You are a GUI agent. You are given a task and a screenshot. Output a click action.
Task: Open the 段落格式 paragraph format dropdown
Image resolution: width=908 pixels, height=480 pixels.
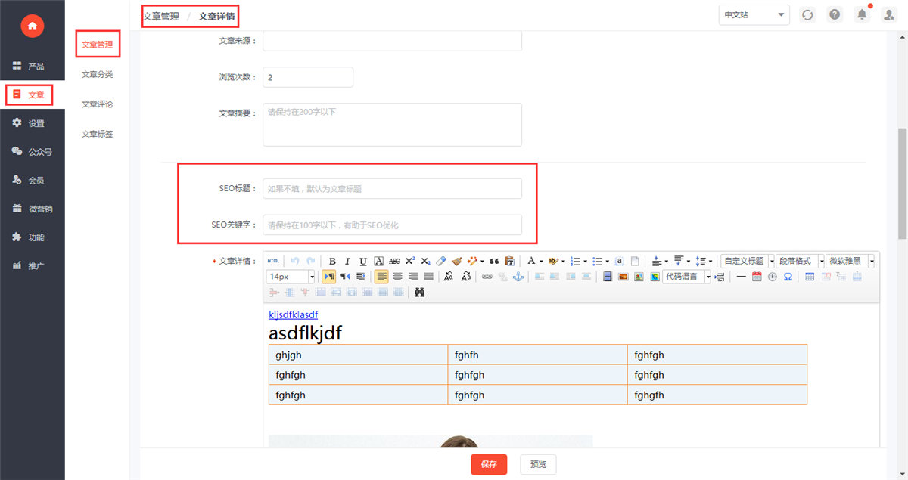click(x=800, y=261)
